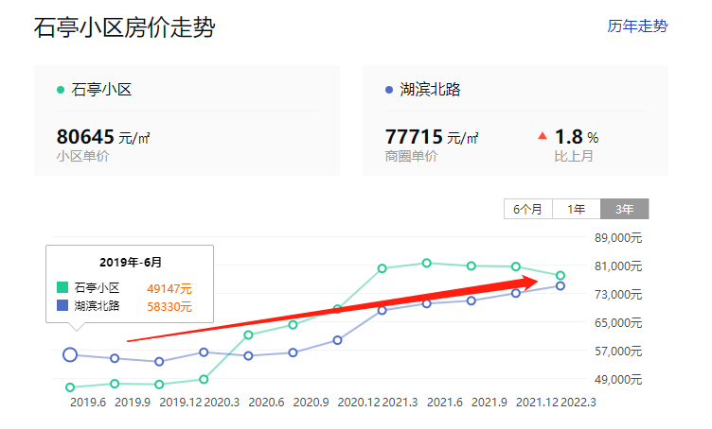Click the green dot beside 石亭小区 header
The image size is (712, 429).
(61, 90)
